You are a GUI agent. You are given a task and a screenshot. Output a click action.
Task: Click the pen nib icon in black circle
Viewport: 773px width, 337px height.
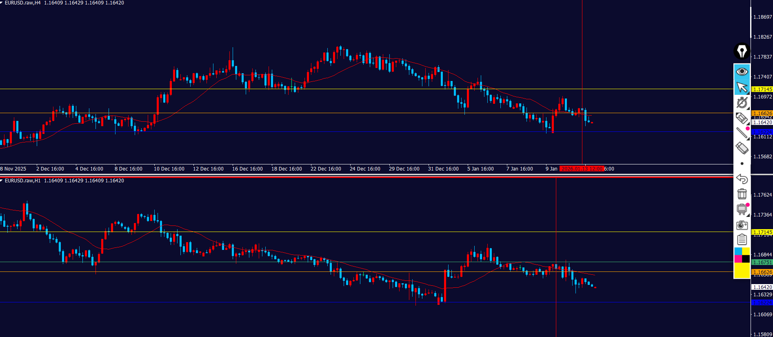coord(742,52)
